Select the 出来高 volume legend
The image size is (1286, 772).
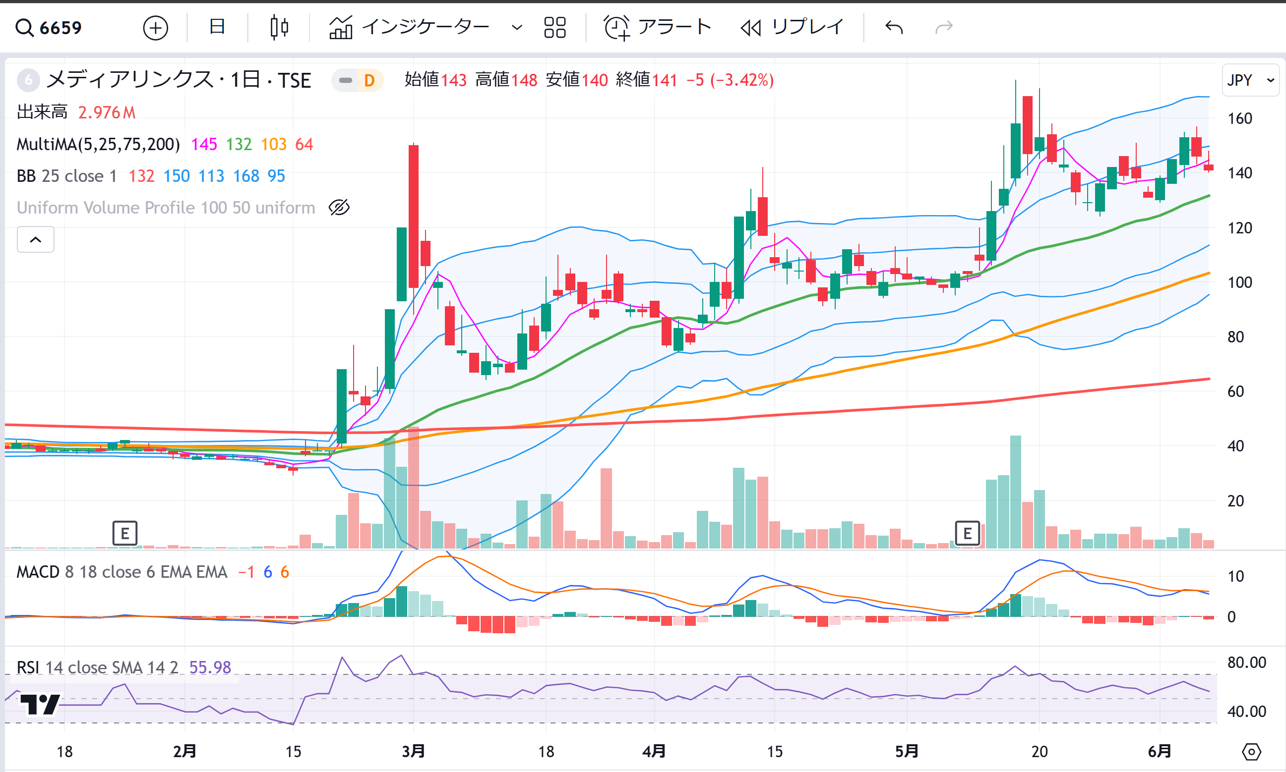click(x=42, y=112)
